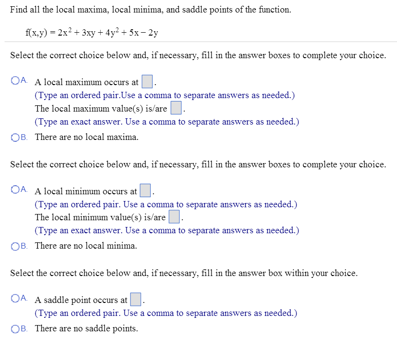Screen dimensions: 397x352
Task: Click the ordered pair hint under local minimum
Action: (166, 204)
